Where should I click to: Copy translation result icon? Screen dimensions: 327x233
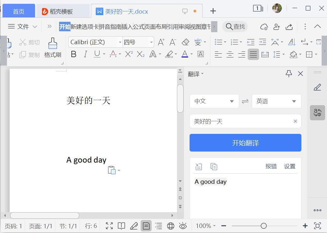coord(214,166)
